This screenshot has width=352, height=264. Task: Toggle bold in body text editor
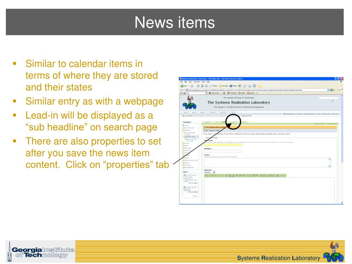coord(206,176)
